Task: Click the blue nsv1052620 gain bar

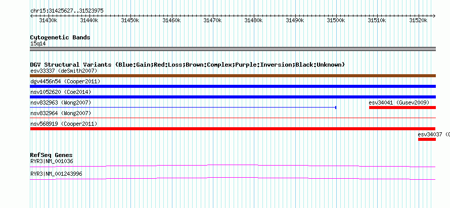Action: tap(233, 97)
